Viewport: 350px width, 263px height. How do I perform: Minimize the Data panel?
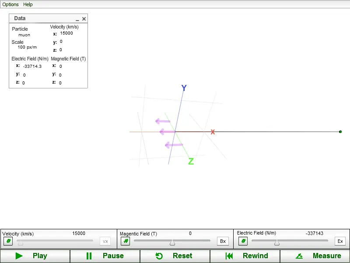[x=77, y=19]
